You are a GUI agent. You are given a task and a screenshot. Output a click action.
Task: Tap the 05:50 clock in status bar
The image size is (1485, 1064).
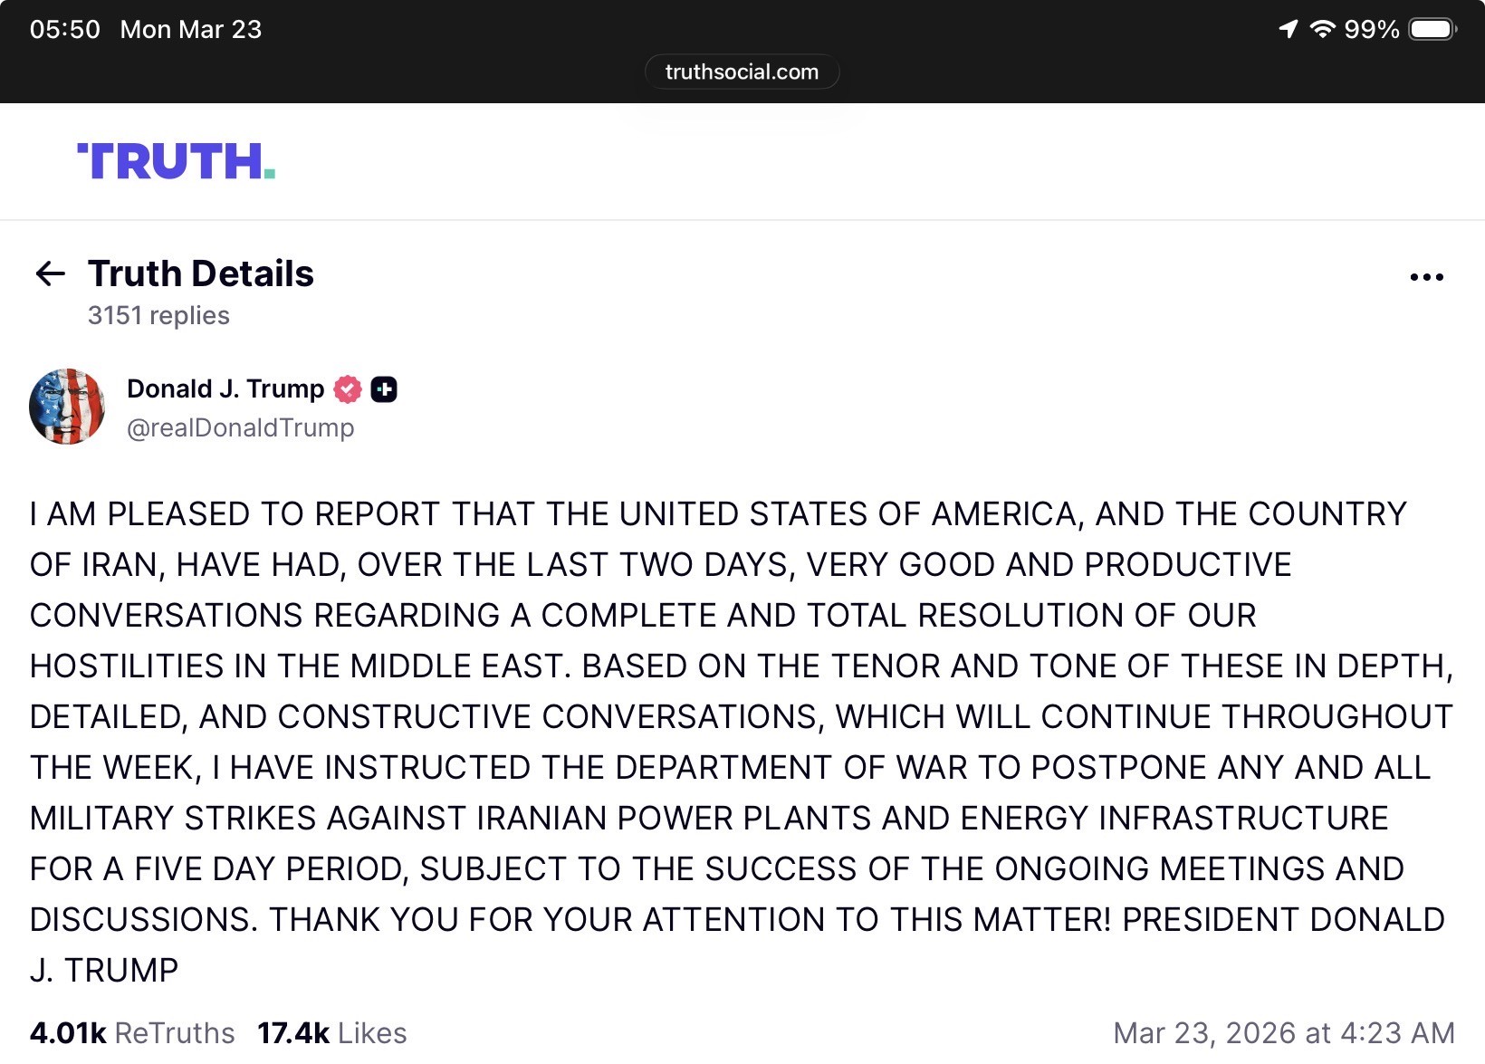tap(64, 29)
